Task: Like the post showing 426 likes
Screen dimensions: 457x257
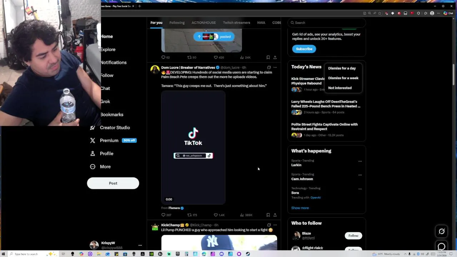Action: click(x=219, y=57)
